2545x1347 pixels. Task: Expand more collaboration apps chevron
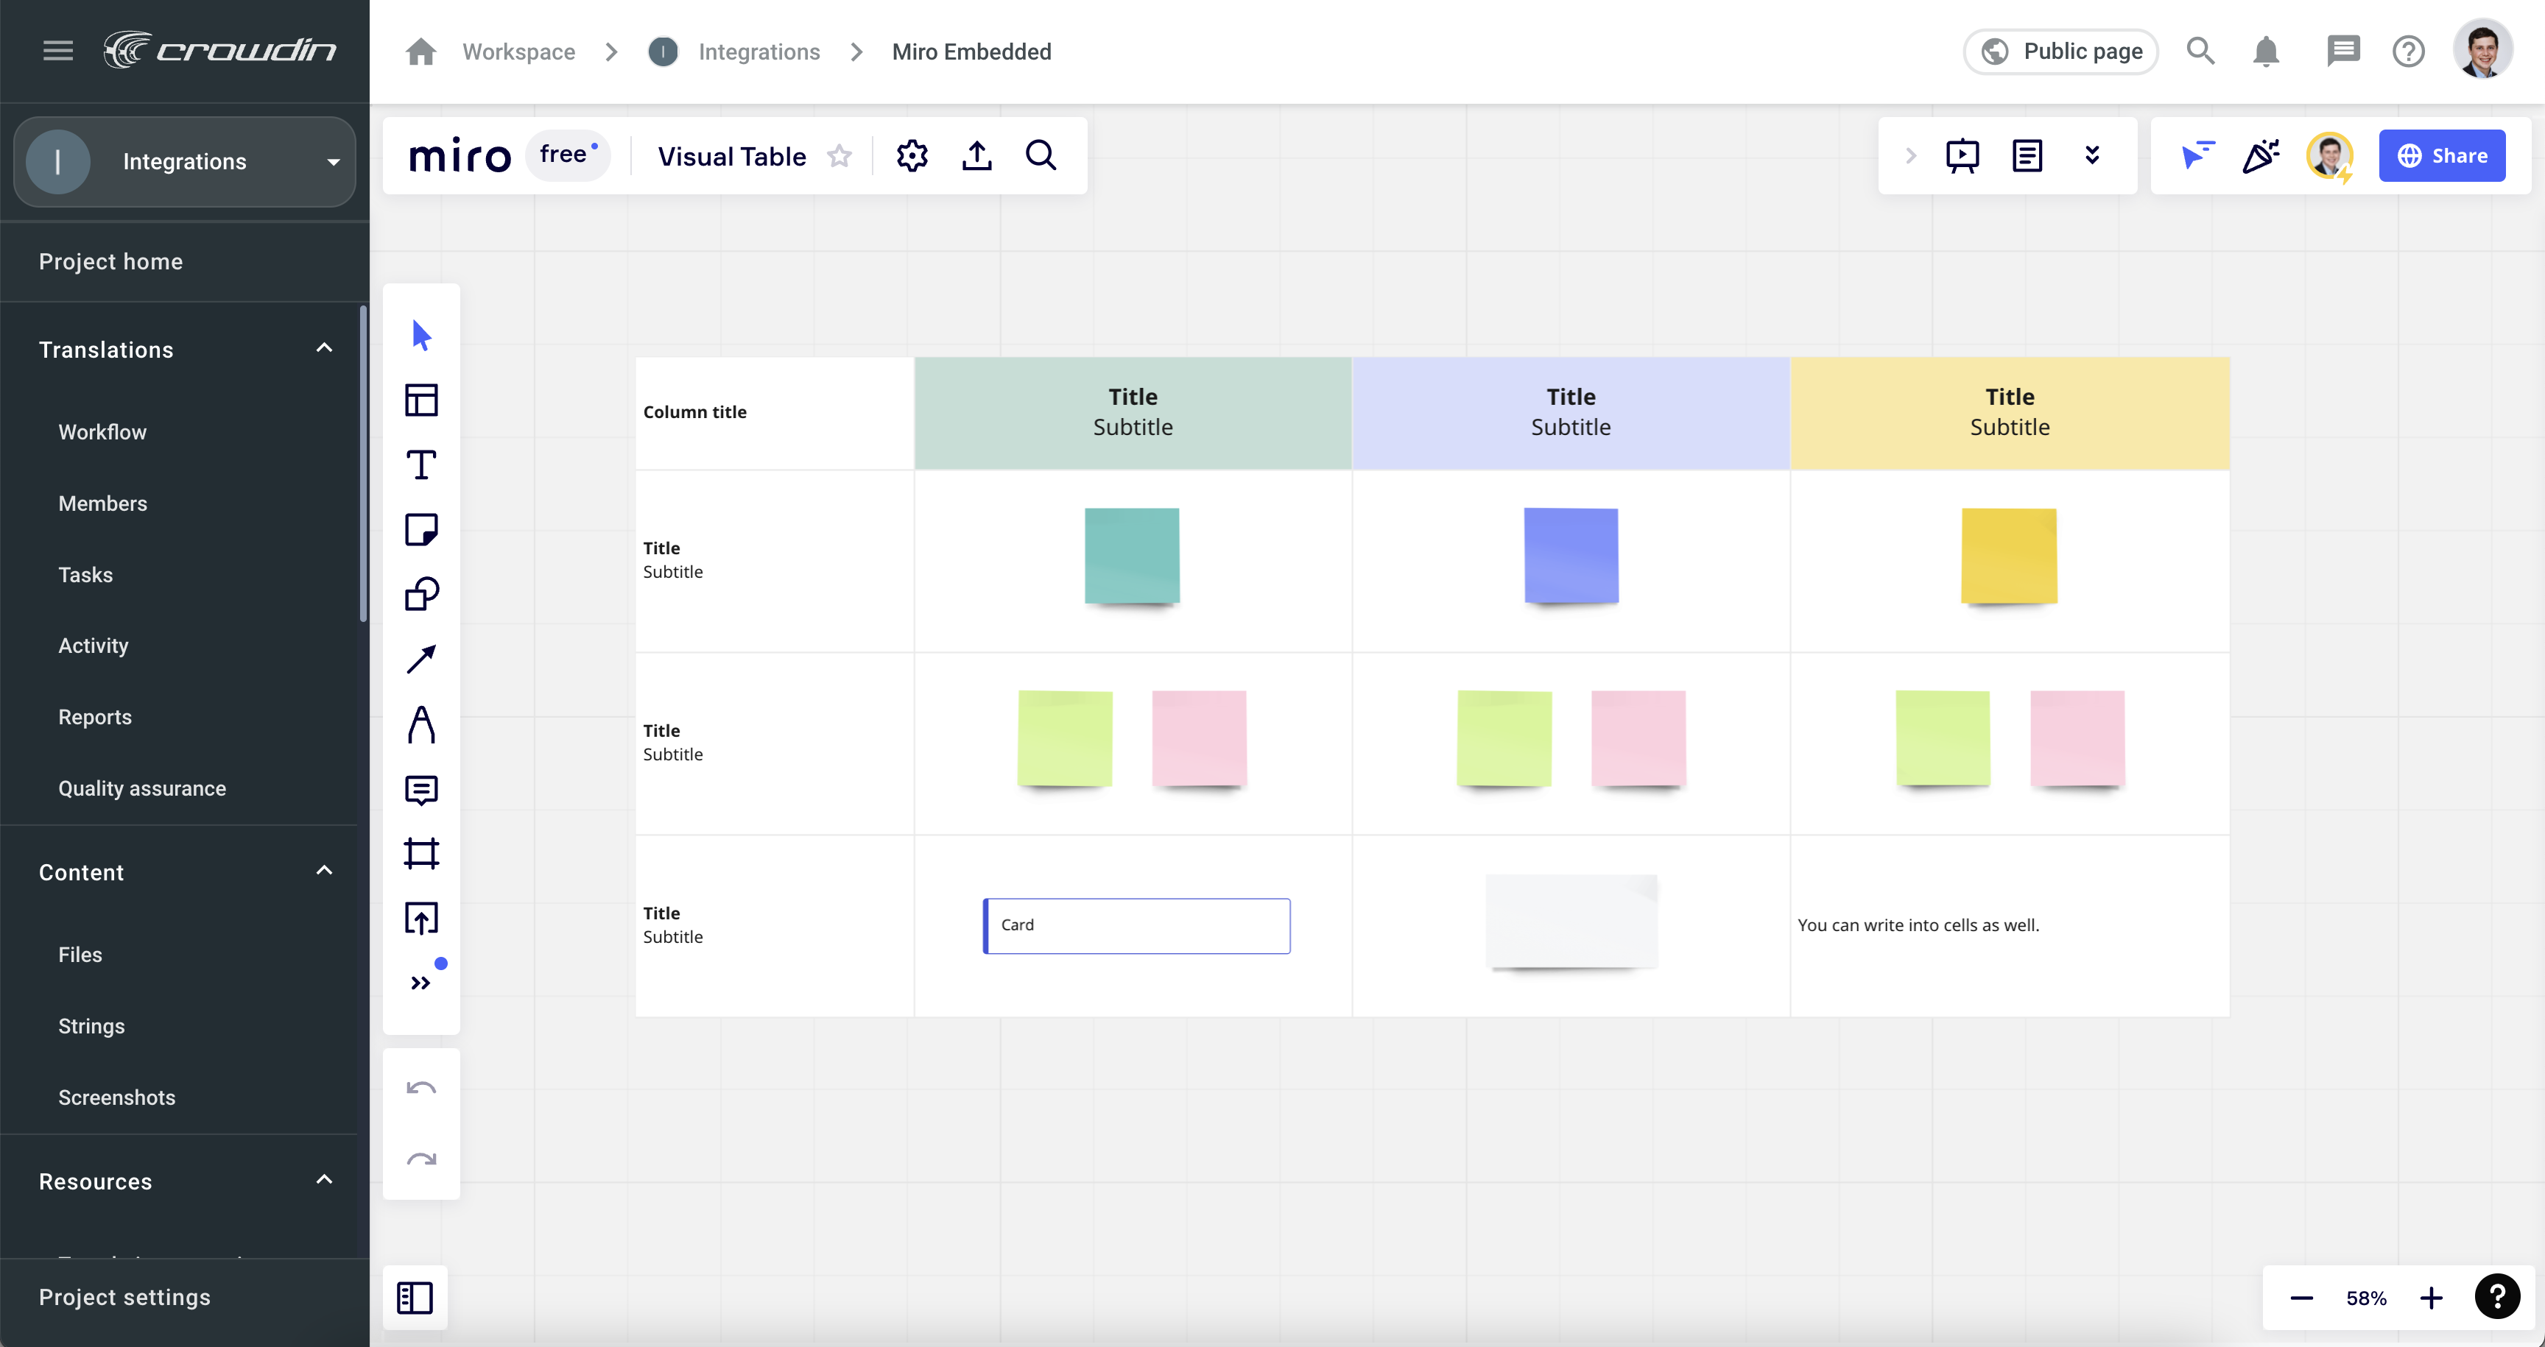pyautogui.click(x=2091, y=155)
